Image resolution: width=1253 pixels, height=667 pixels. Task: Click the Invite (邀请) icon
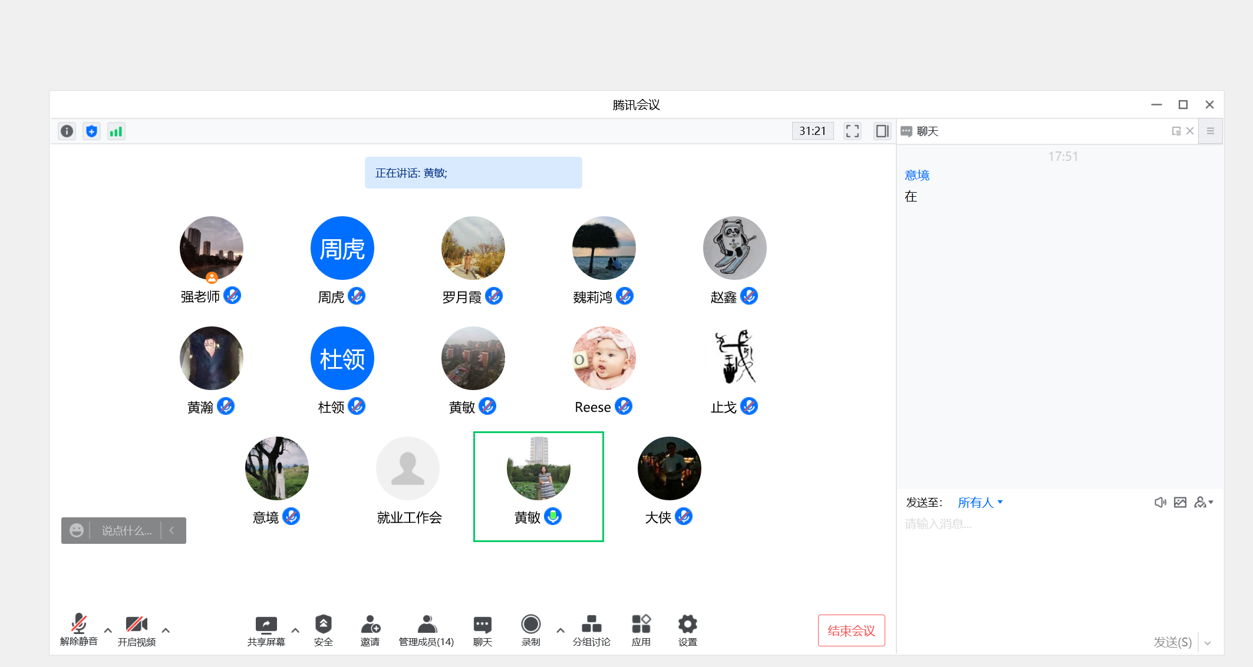tap(370, 625)
